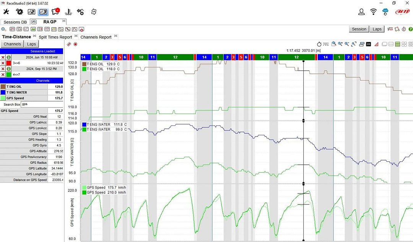Remove lap 3<>6 from loaded sessions
The width and height of the screenshot is (413, 242).
click(x=3, y=63)
